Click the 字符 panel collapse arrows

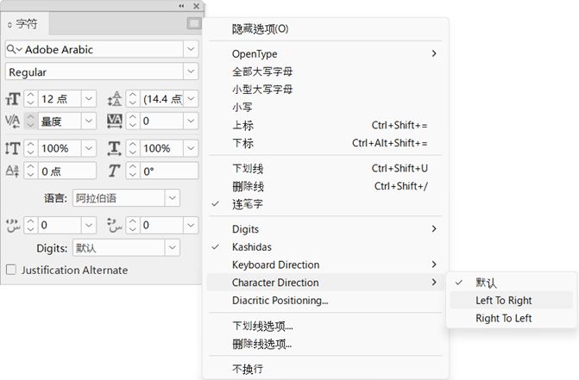pos(9,25)
